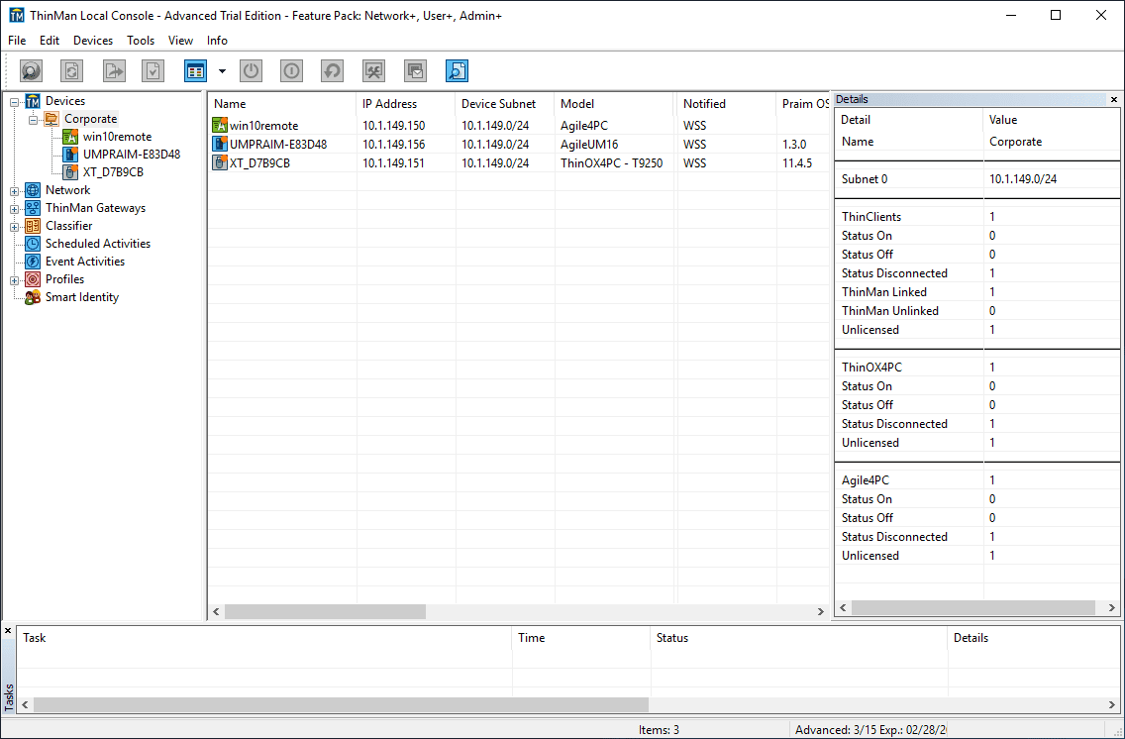Viewport: 1125px width, 739px height.
Task: Sort by the Model column header
Action: pyautogui.click(x=616, y=104)
